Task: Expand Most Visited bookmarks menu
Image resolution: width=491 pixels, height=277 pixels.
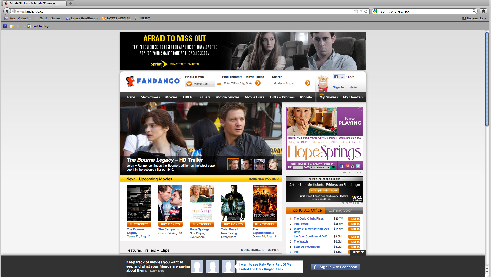Action: pyautogui.click(x=18, y=18)
